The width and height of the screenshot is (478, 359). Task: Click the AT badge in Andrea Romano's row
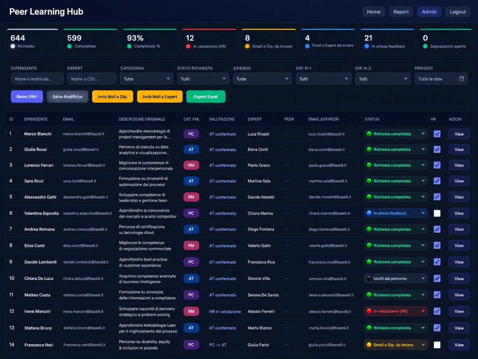191,229
